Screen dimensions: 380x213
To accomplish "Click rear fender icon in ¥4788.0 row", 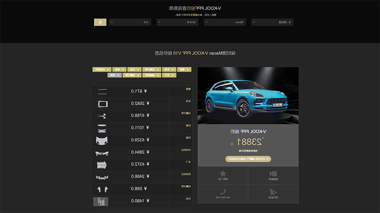I will tap(102, 116).
